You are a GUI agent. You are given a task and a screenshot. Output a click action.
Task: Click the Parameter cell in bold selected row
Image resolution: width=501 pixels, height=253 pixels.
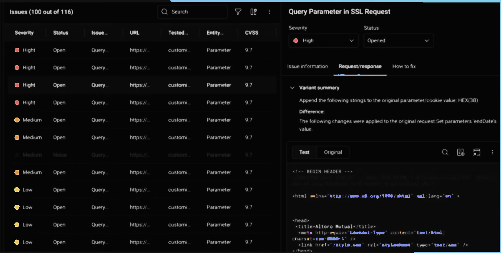click(219, 85)
